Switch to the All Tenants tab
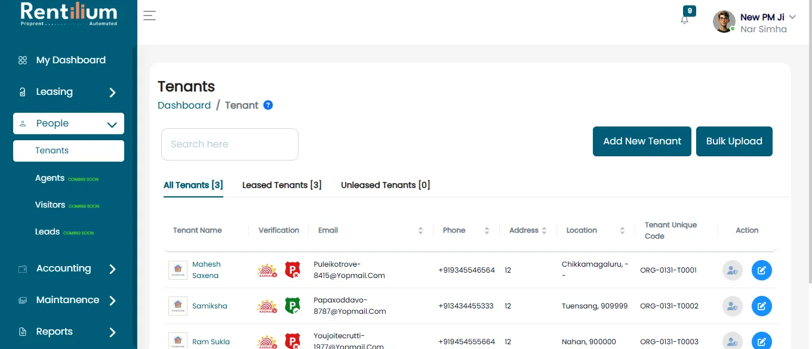This screenshot has height=349, width=812. tap(193, 185)
